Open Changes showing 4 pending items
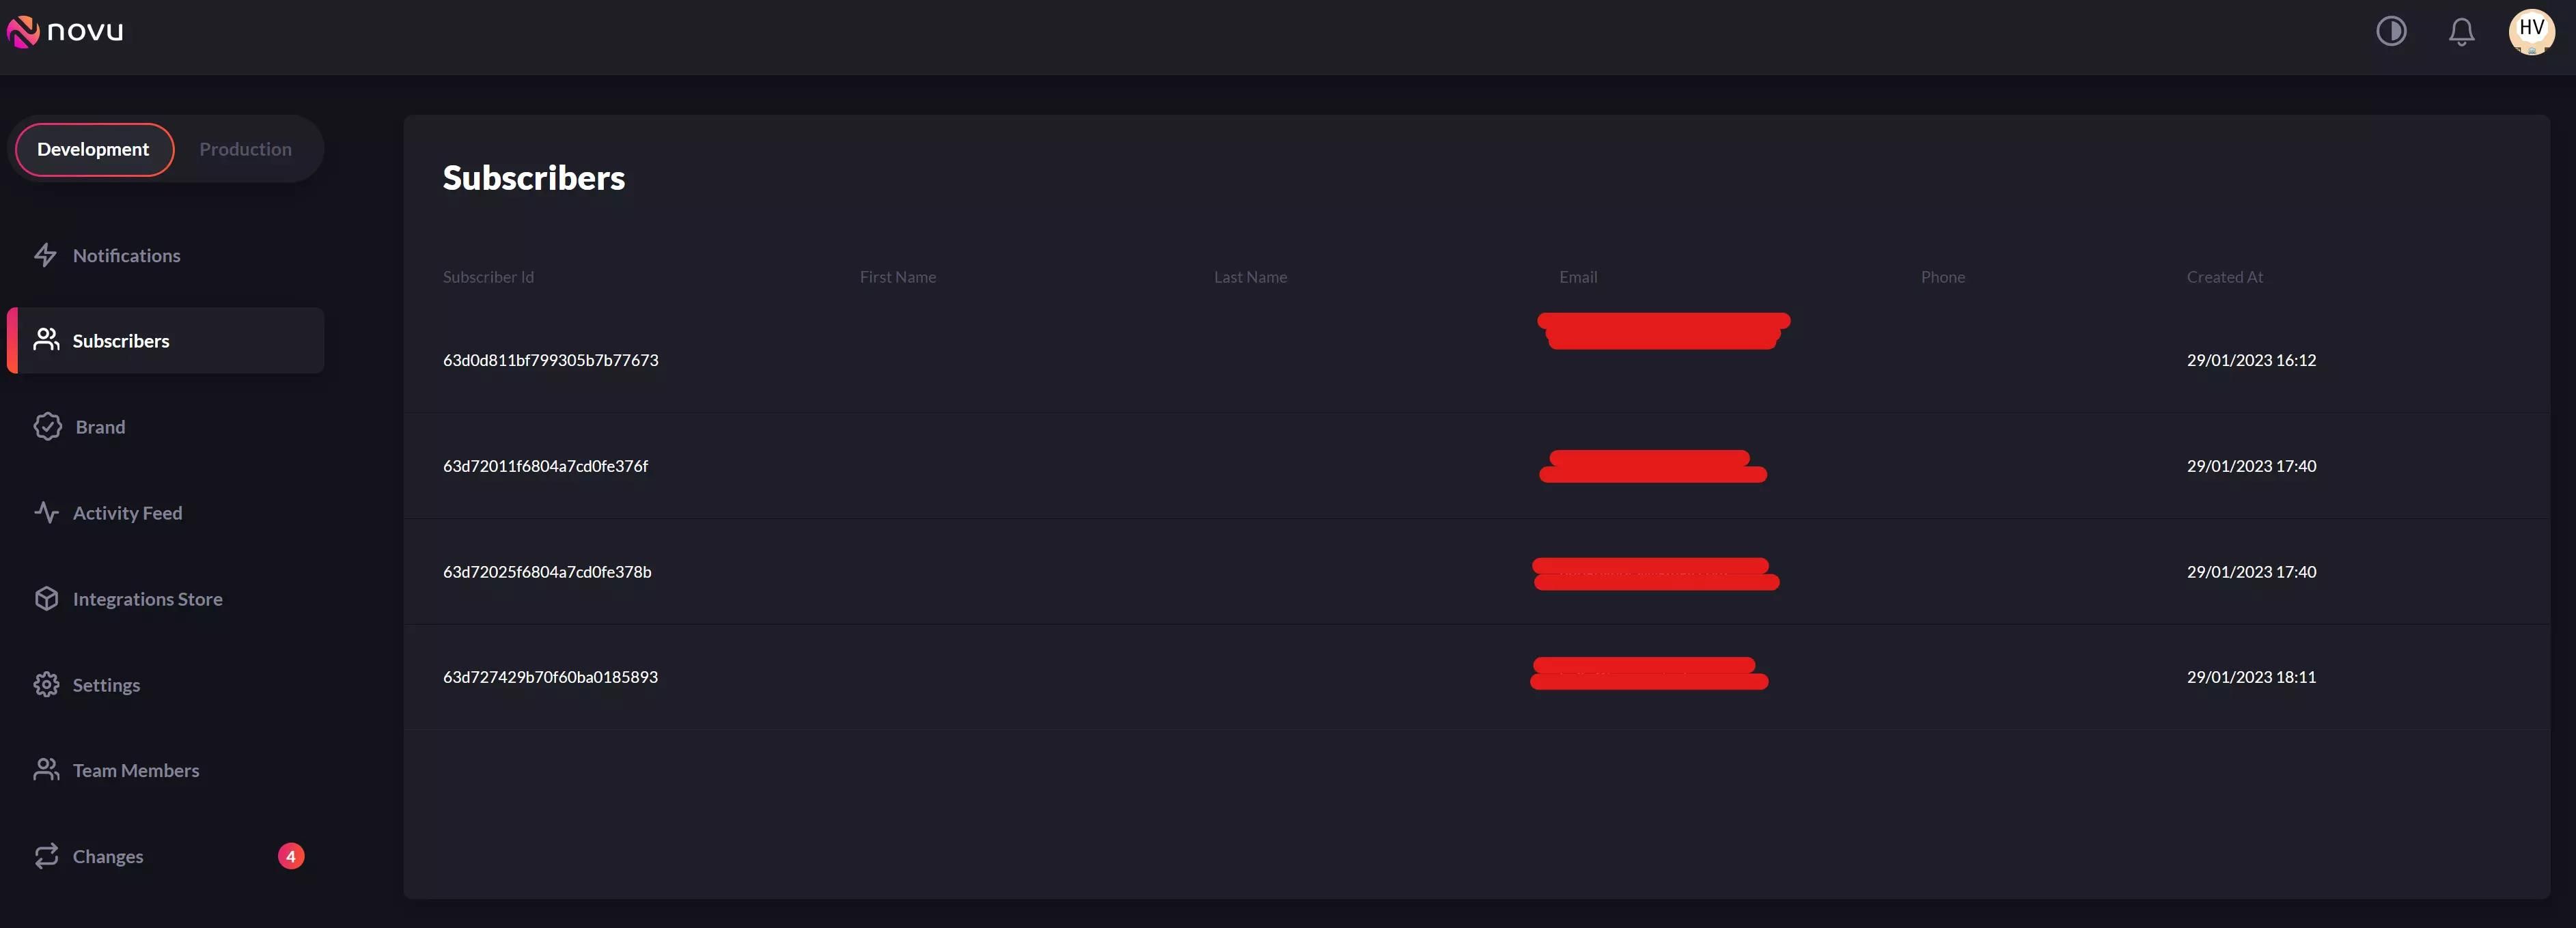This screenshot has width=2576, height=928. 107,856
